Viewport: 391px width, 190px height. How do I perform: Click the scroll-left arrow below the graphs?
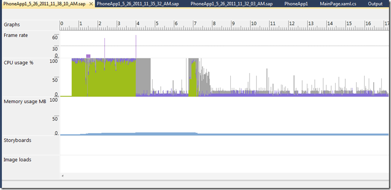click(62, 176)
